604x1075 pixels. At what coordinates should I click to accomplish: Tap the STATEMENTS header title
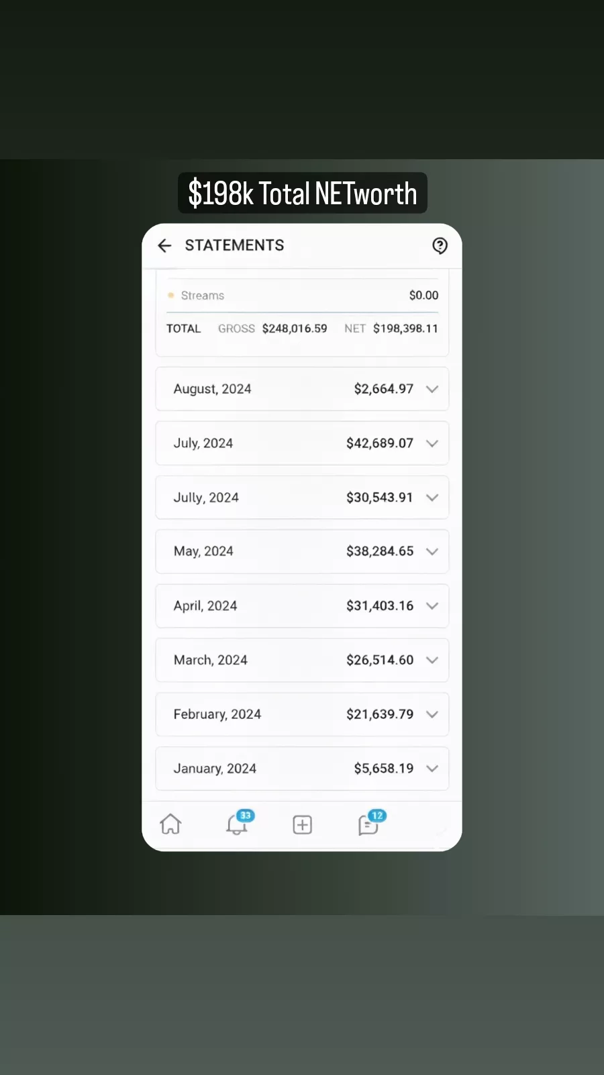coord(234,245)
